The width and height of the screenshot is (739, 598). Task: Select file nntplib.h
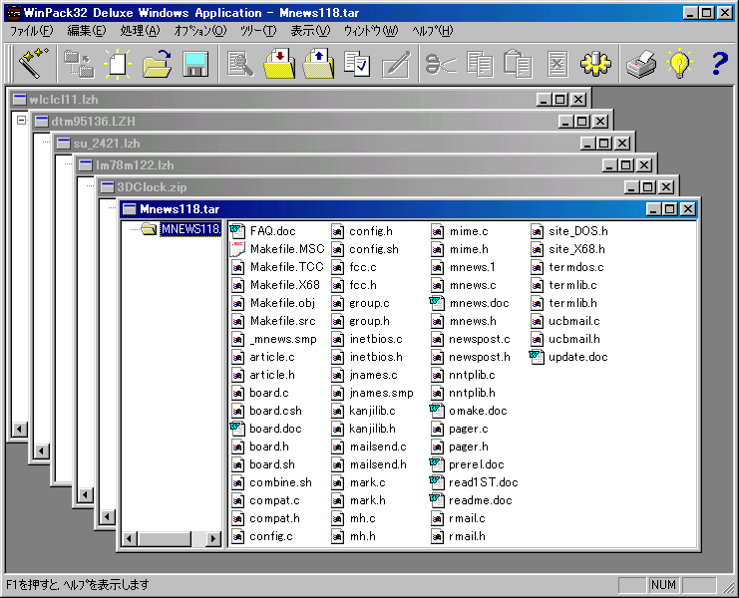pos(464,393)
